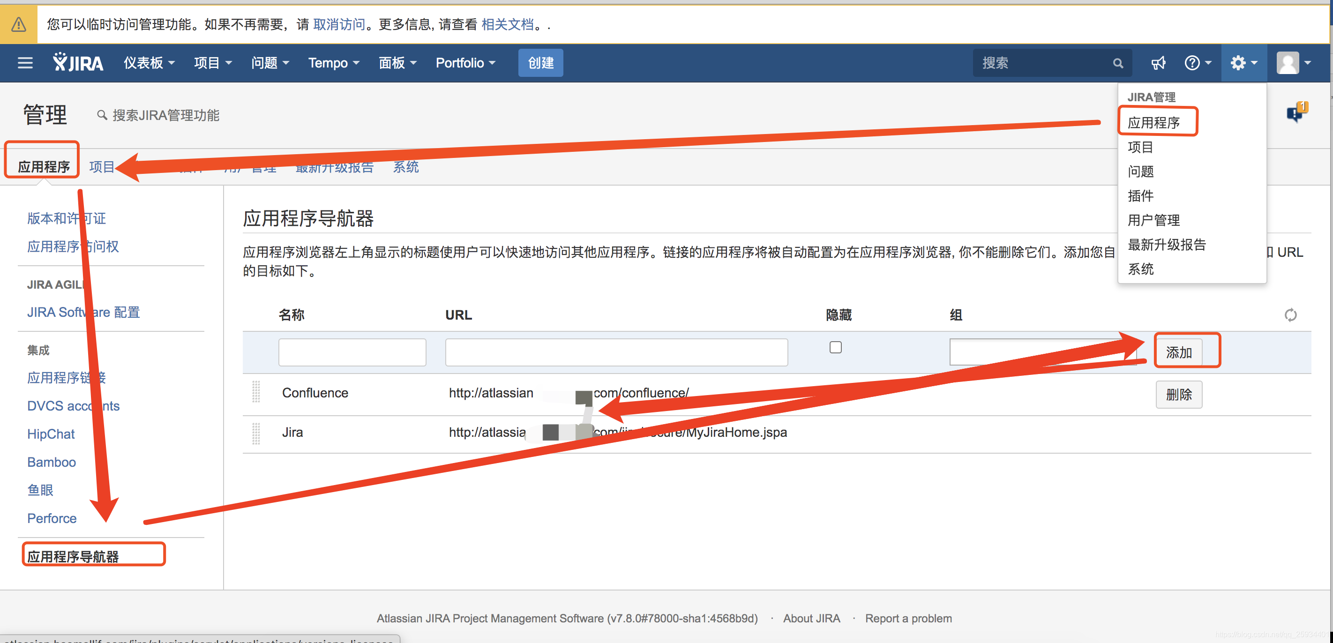
Task: Open Bamboo in sidebar
Action: click(x=51, y=462)
